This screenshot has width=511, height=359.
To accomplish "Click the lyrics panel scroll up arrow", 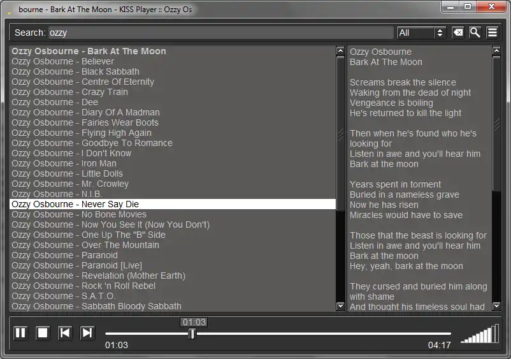I will (x=496, y=50).
